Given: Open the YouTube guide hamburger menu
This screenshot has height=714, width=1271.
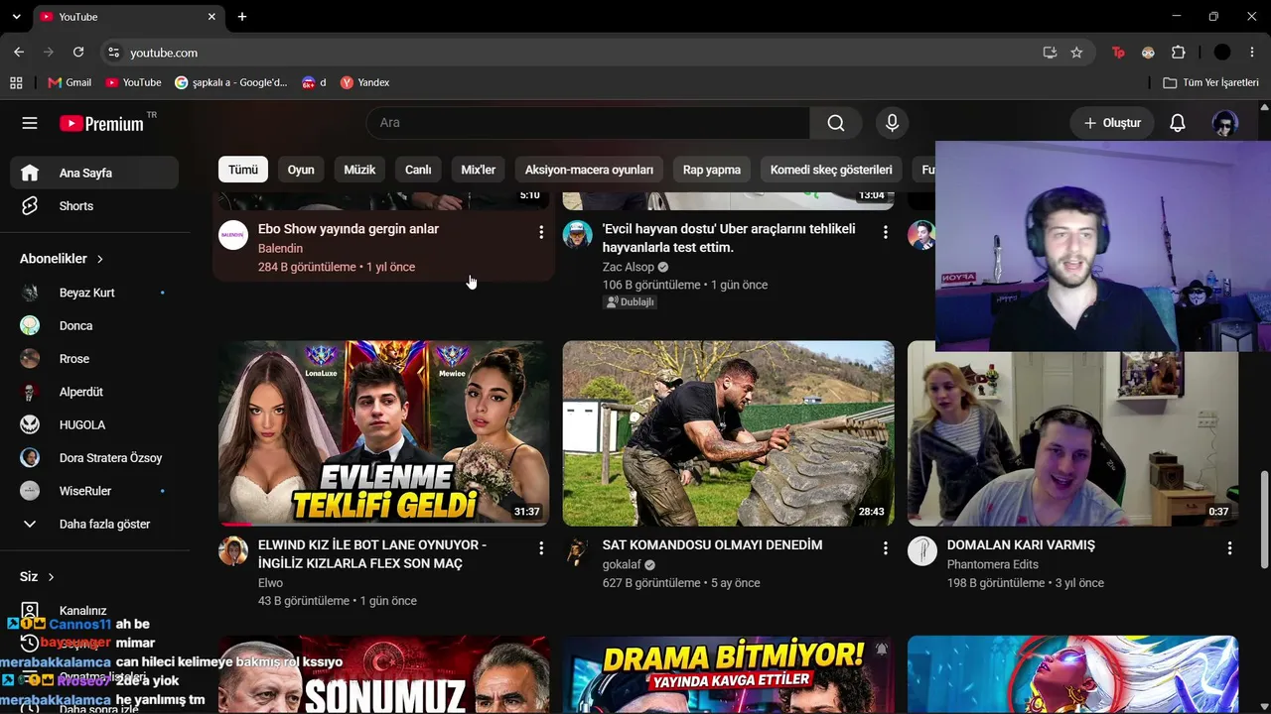Looking at the screenshot, I should [x=30, y=123].
